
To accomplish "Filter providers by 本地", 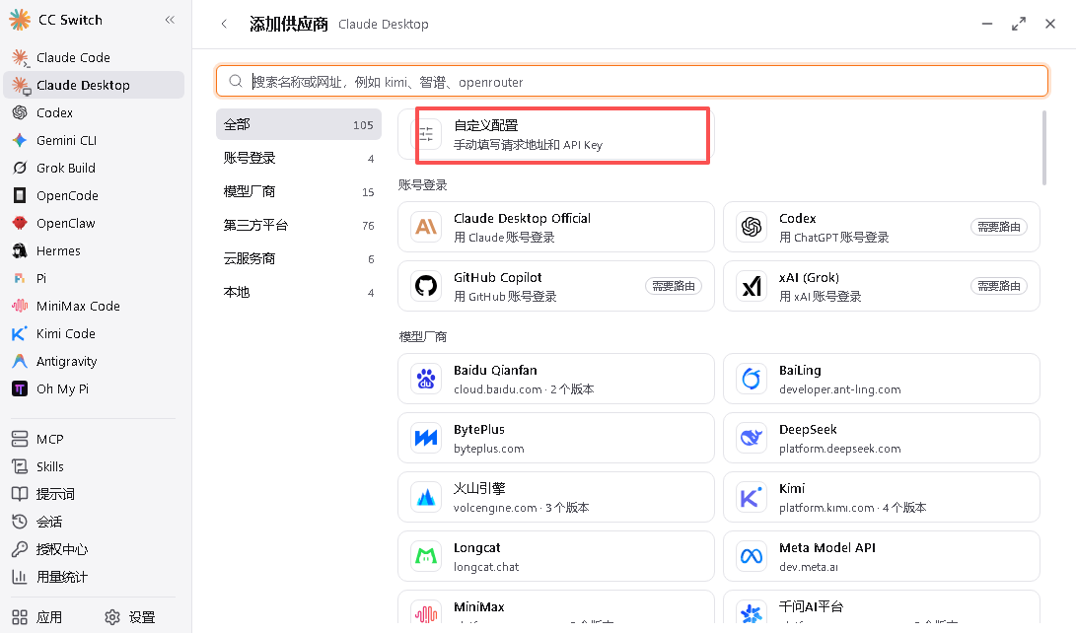I will point(299,292).
